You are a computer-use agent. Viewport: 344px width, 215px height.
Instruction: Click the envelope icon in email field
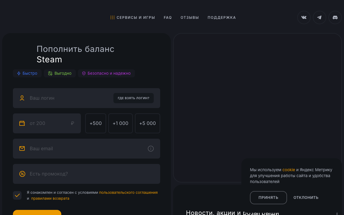pos(22,149)
